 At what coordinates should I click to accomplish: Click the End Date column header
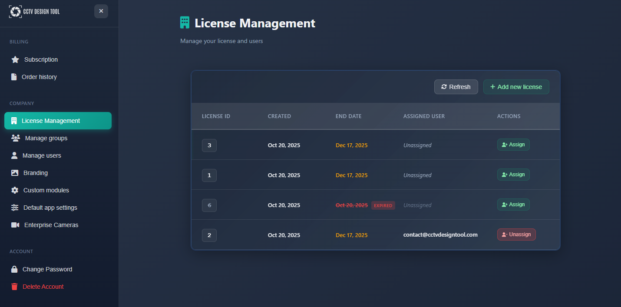click(348, 116)
